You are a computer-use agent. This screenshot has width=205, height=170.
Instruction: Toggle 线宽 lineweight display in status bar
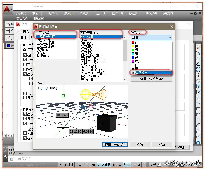(x=127, y=165)
